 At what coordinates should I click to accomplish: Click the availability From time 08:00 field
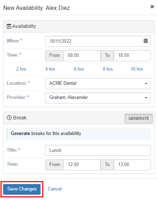[x=82, y=55]
